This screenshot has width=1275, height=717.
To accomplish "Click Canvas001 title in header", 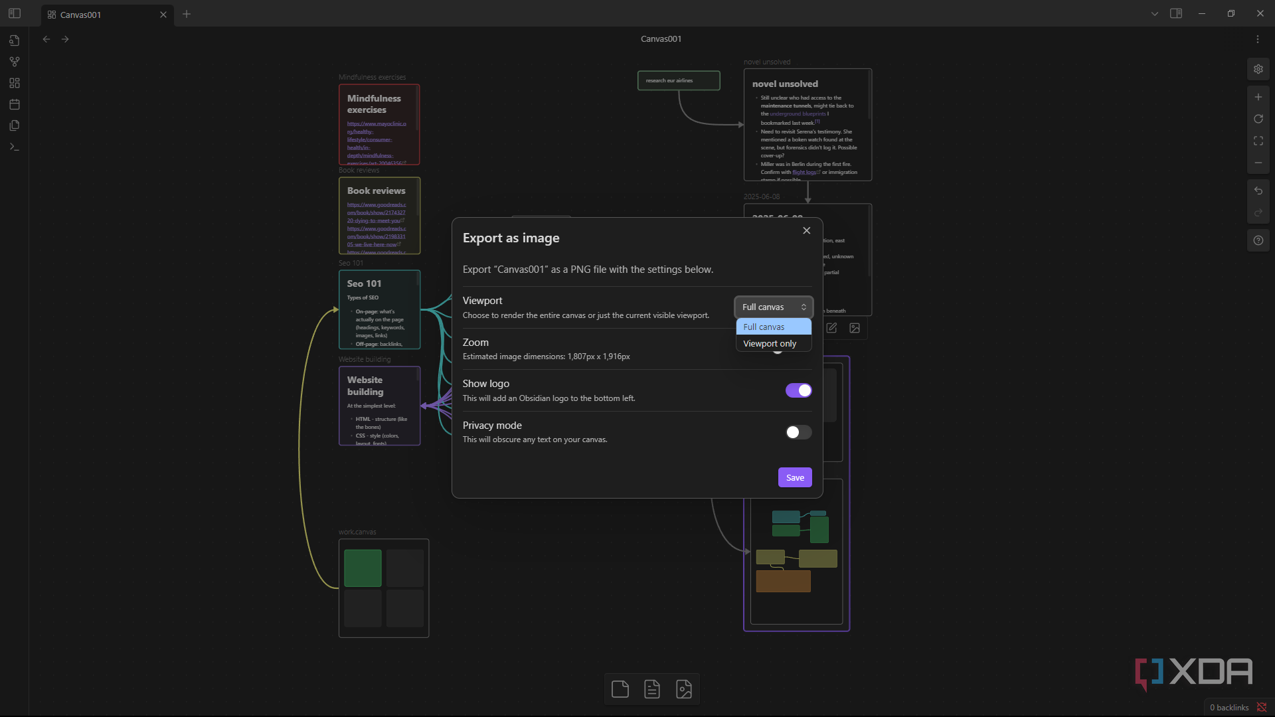I will [x=661, y=39].
